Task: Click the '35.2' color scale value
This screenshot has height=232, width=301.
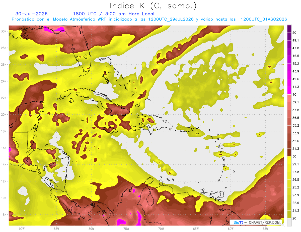Action: [x=296, y=125]
